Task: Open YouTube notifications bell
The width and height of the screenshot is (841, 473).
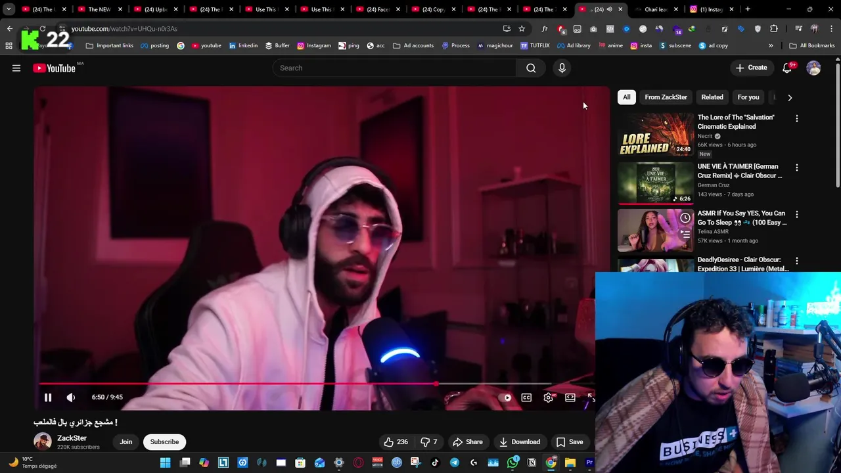Action: point(787,68)
